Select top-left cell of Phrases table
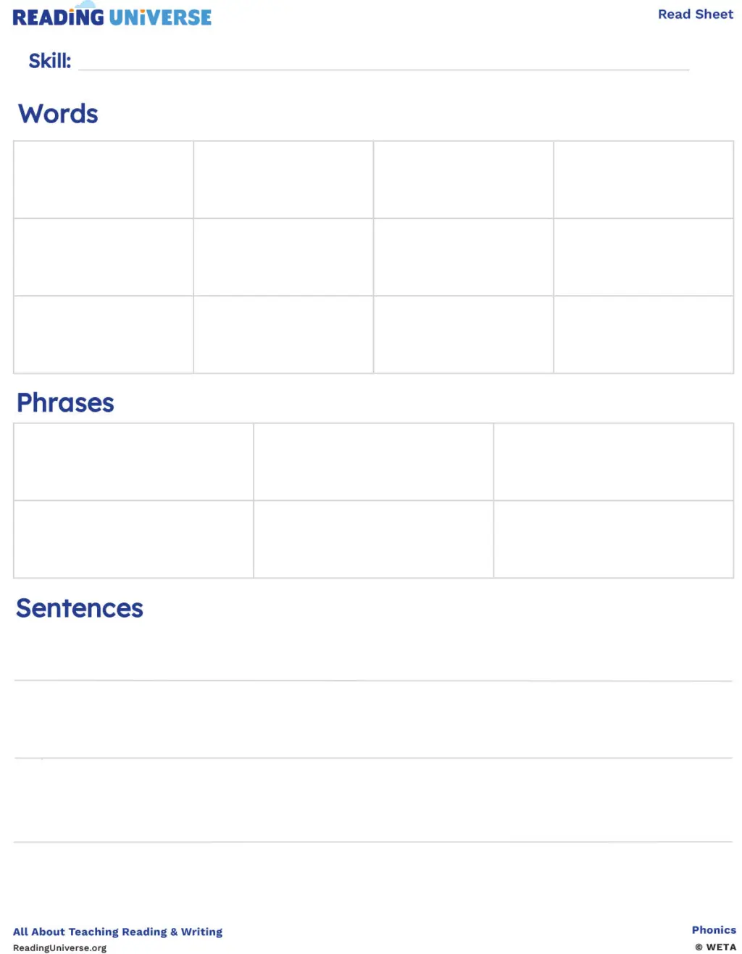The image size is (742, 954). 133,462
